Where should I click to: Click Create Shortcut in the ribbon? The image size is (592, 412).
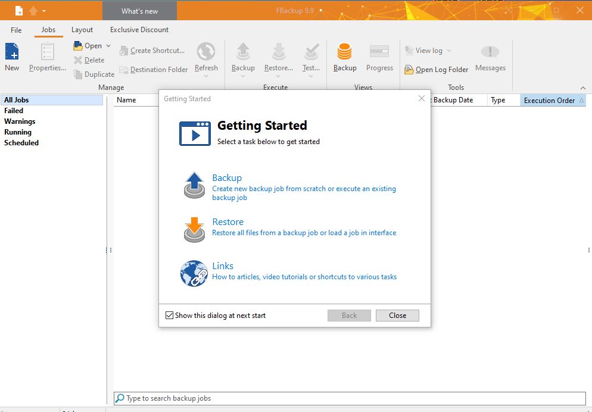(152, 51)
